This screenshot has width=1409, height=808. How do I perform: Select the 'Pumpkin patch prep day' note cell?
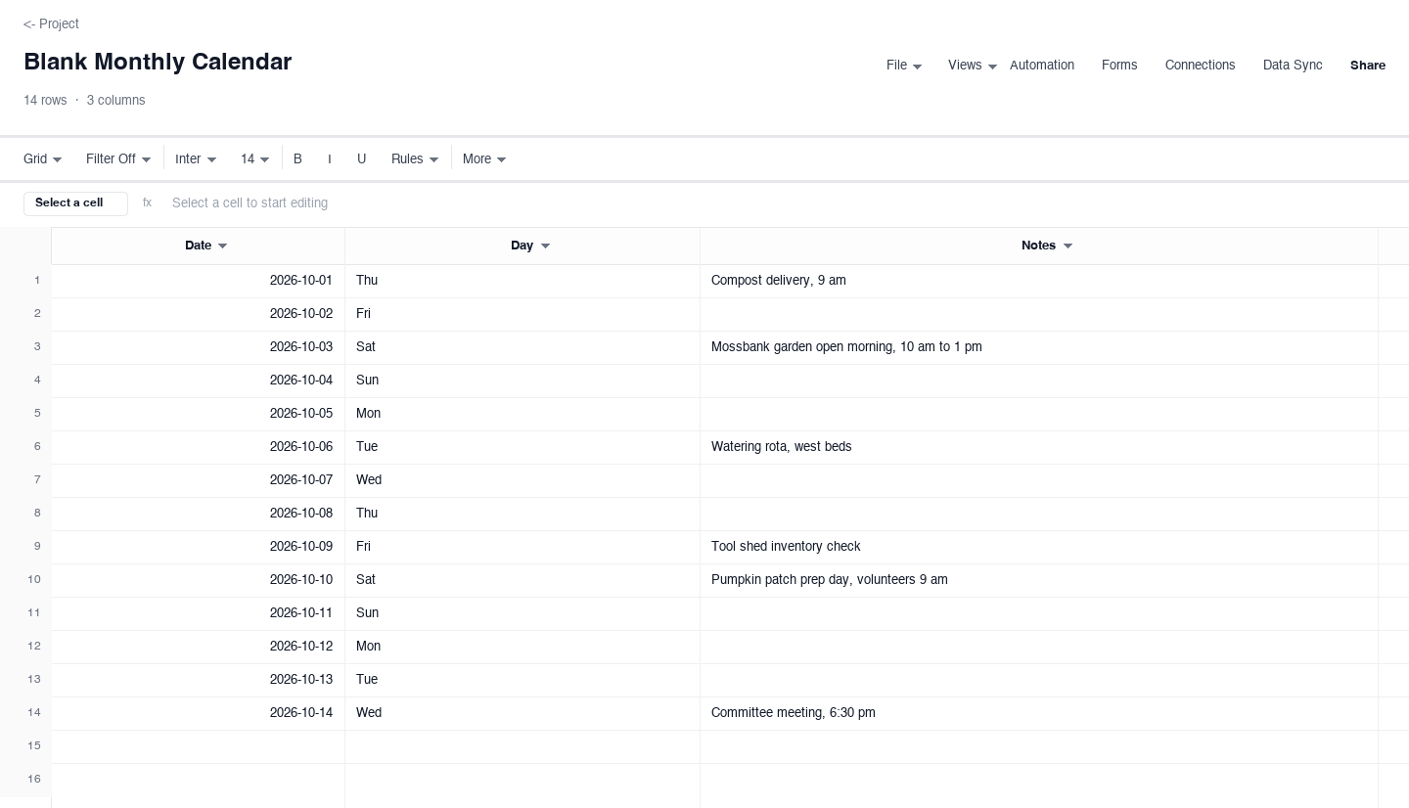click(1039, 580)
